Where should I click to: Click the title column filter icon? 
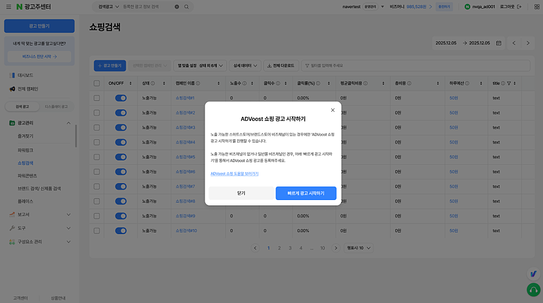click(x=509, y=83)
